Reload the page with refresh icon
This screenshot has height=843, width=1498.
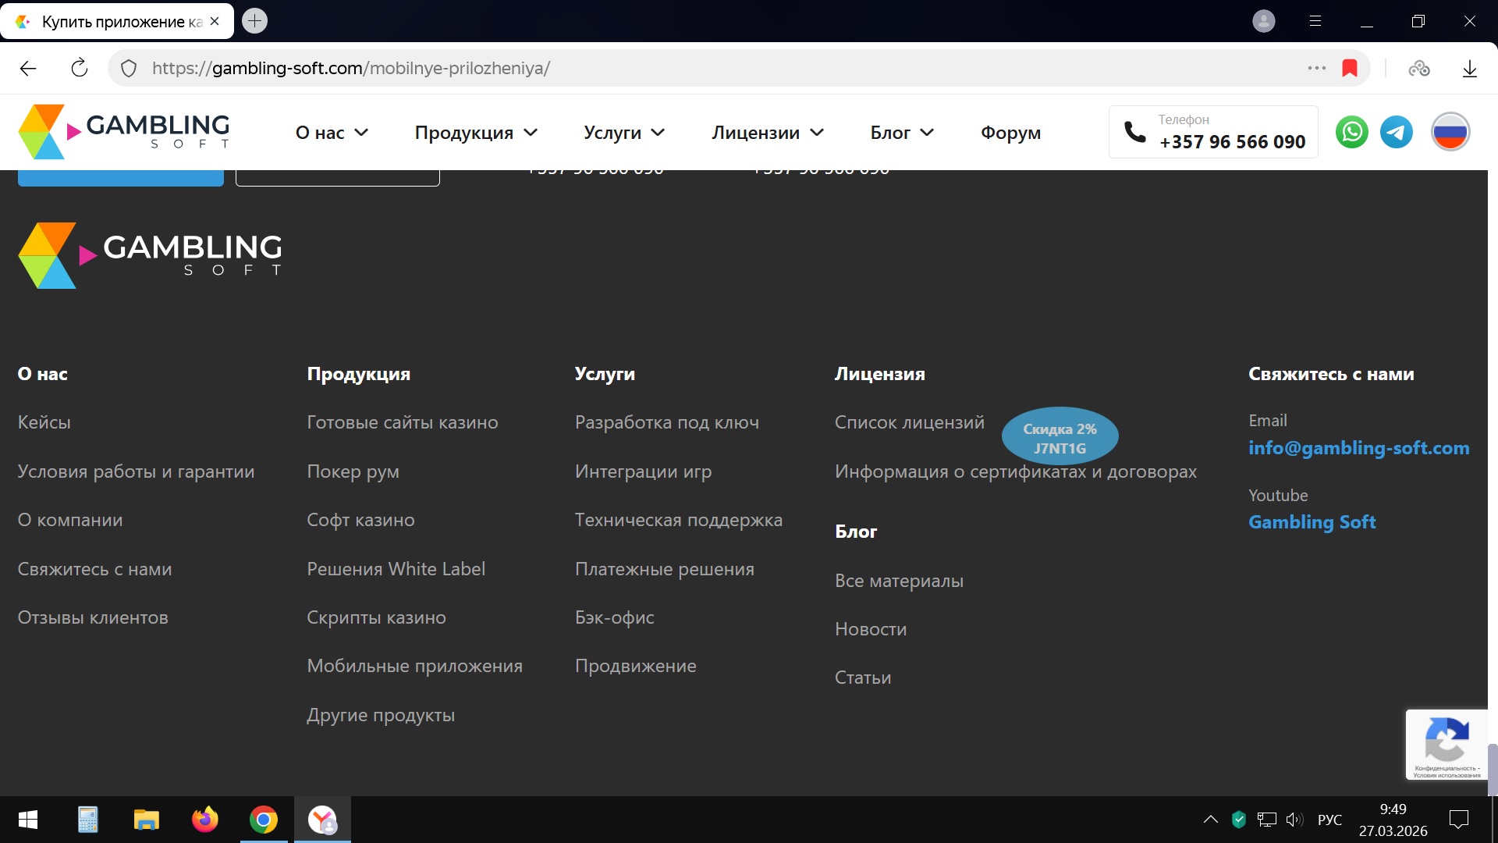pyautogui.click(x=79, y=68)
